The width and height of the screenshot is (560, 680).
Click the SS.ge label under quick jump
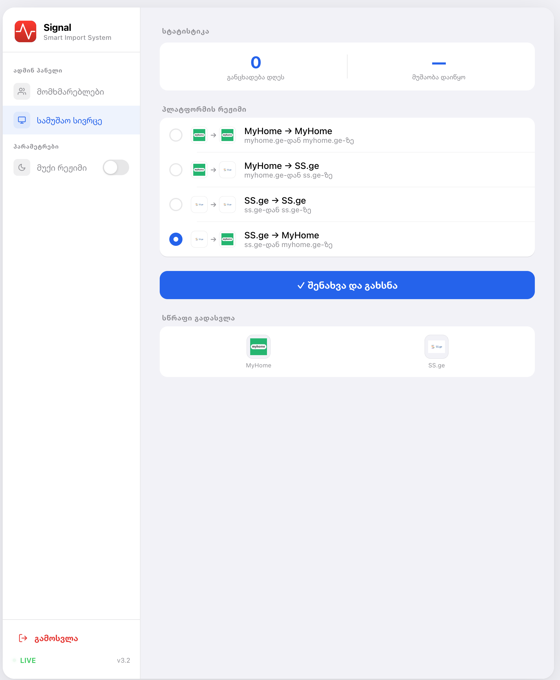pyautogui.click(x=437, y=366)
